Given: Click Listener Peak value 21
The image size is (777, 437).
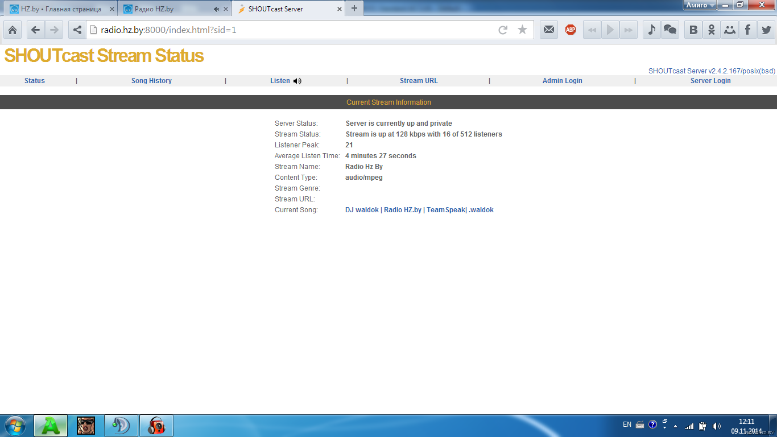Looking at the screenshot, I should 349,145.
